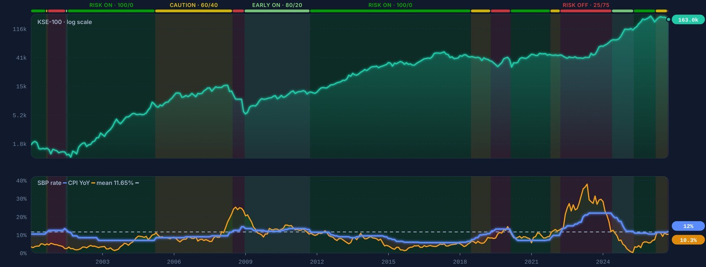Image resolution: width=706 pixels, height=267 pixels.
Task: Click the 10% axis label
Action: (21, 235)
